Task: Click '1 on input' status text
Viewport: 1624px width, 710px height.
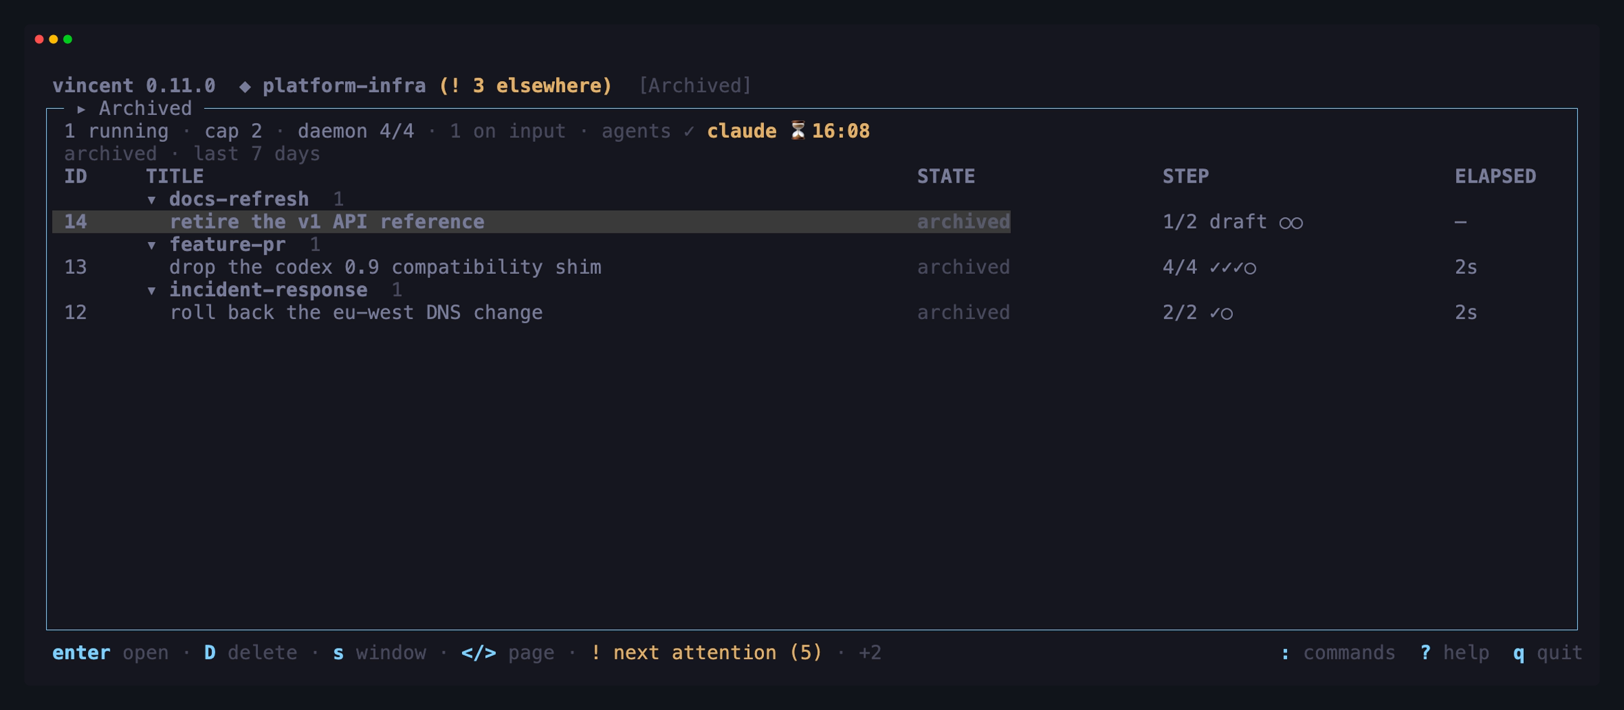Action: tap(507, 131)
